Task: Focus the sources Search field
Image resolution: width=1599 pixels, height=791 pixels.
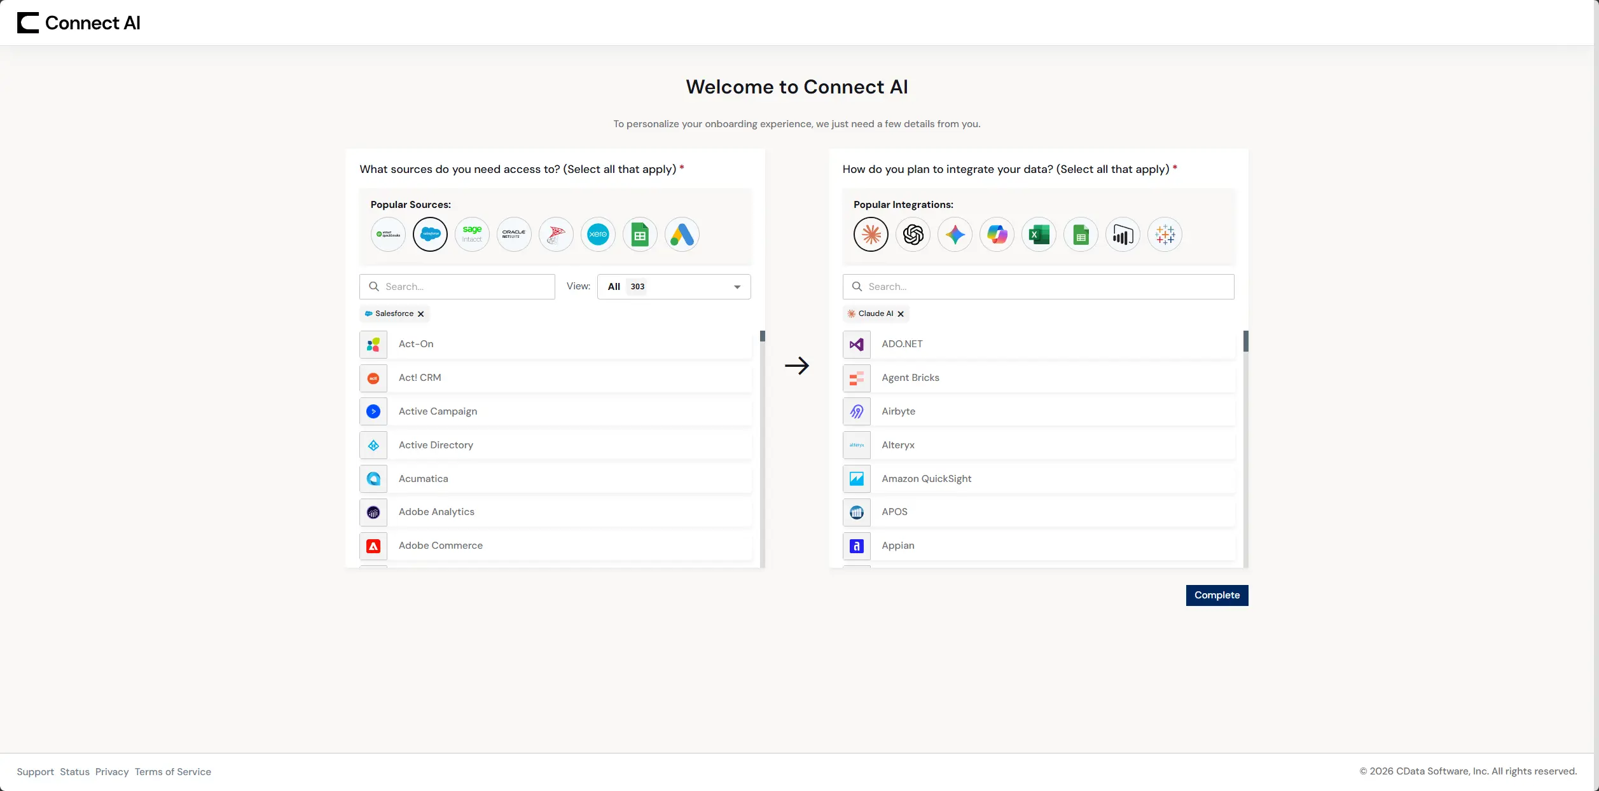Action: click(457, 287)
